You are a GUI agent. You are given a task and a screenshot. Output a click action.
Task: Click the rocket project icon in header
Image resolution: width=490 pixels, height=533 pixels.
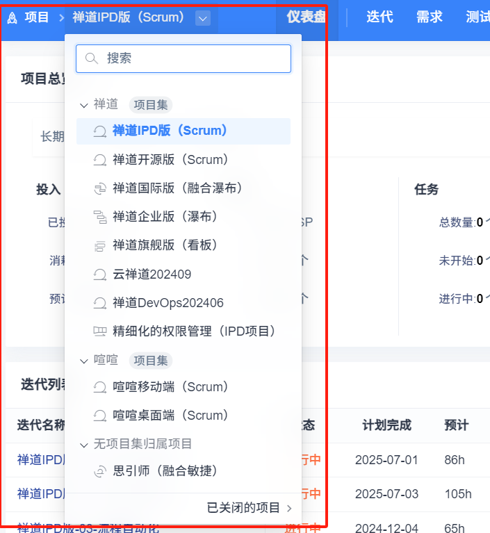click(x=13, y=17)
